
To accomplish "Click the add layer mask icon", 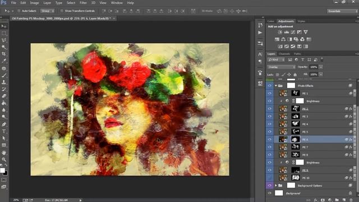I will [323, 200].
